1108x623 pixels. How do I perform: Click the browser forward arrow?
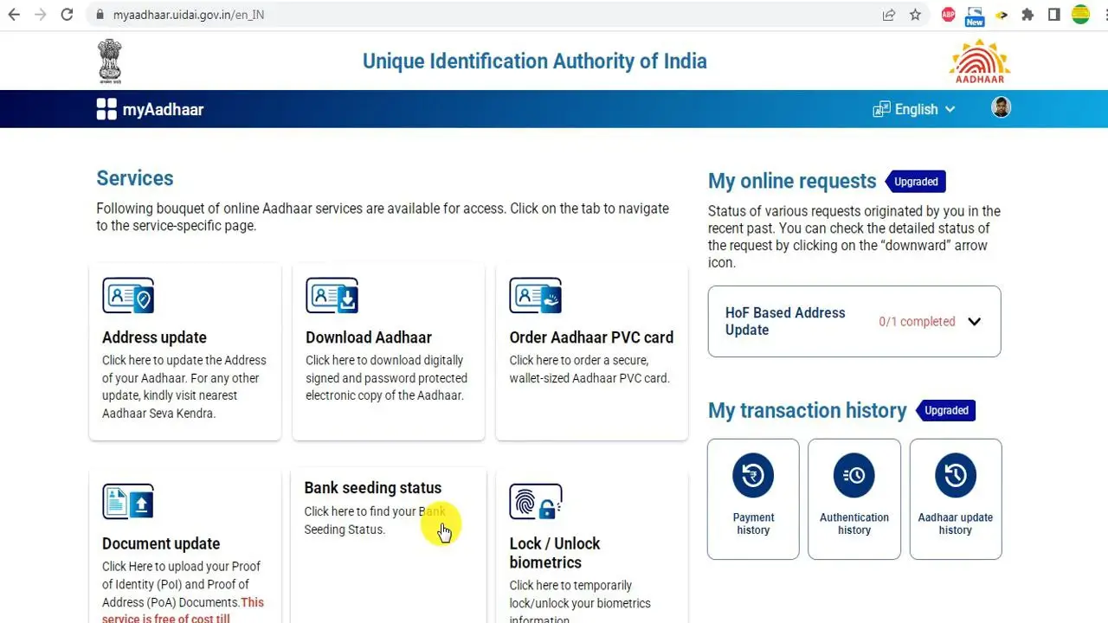click(x=40, y=15)
